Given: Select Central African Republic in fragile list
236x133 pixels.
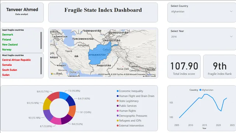Looking at the screenshot, I should 16,60.
